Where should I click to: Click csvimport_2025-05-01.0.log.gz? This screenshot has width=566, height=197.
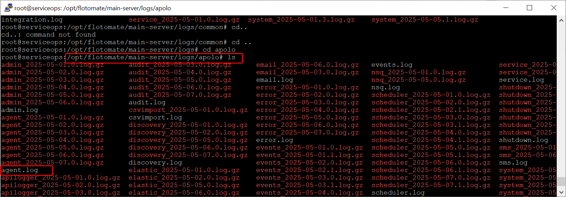(x=188, y=110)
